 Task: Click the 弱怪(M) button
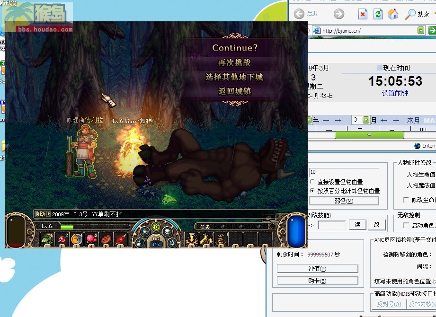tap(344, 201)
